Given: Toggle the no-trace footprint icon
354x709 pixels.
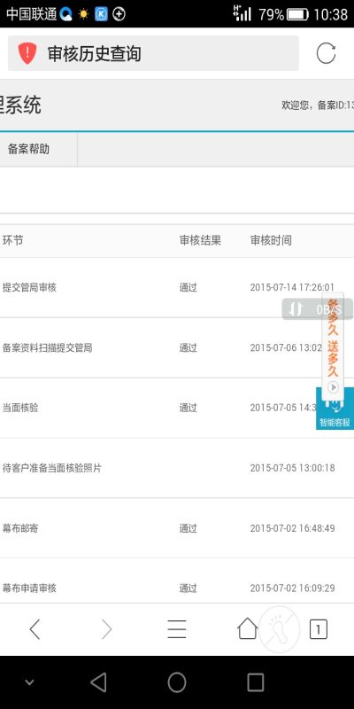Looking at the screenshot, I should (280, 629).
